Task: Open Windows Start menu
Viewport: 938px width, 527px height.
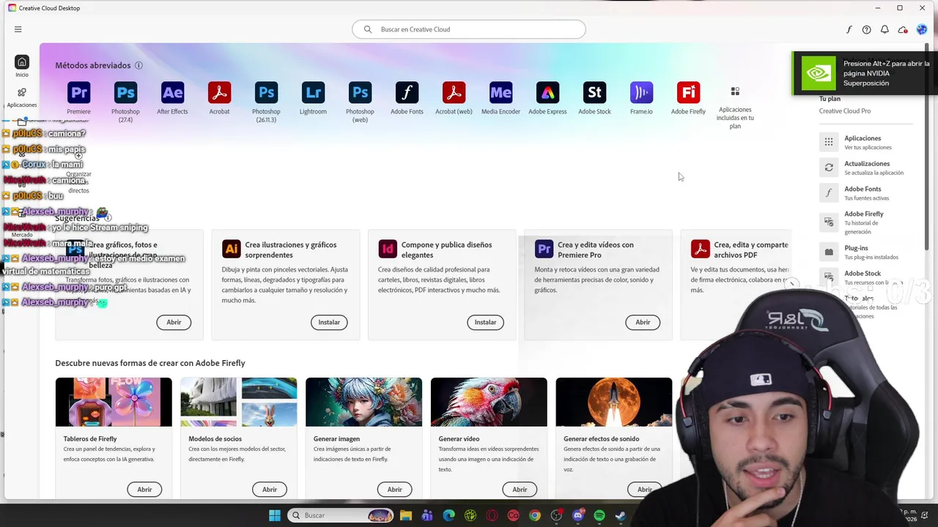Action: tap(274, 515)
